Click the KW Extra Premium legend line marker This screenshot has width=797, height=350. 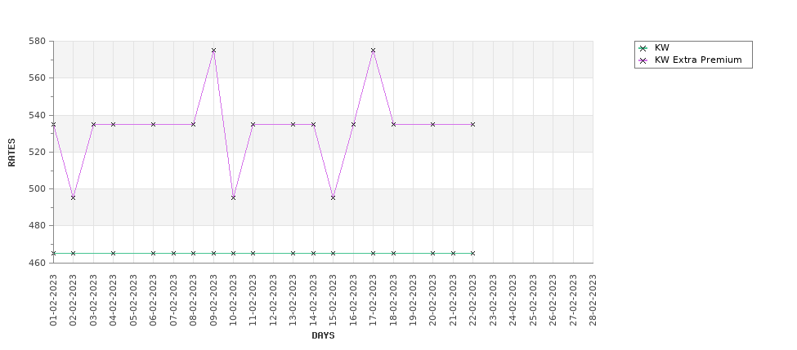[x=643, y=60]
